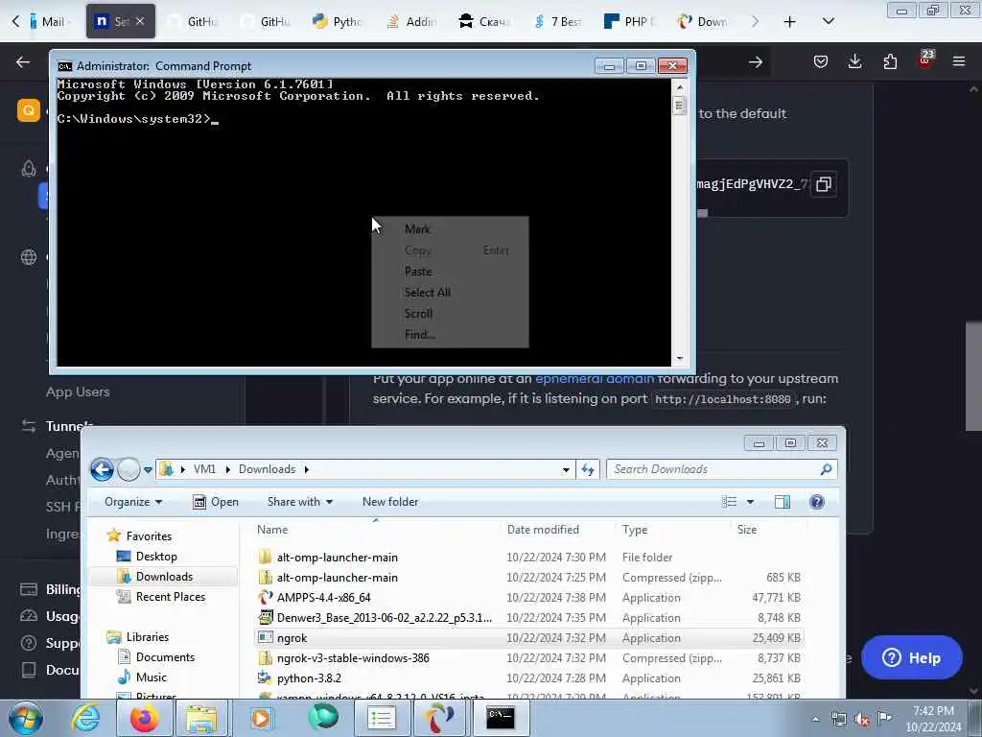Sort files by the Size column header
The height and width of the screenshot is (737, 982).
click(x=768, y=530)
